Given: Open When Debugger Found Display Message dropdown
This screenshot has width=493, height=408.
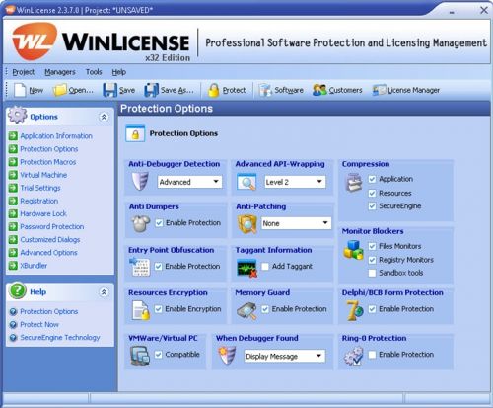Looking at the screenshot, I should click(285, 356).
